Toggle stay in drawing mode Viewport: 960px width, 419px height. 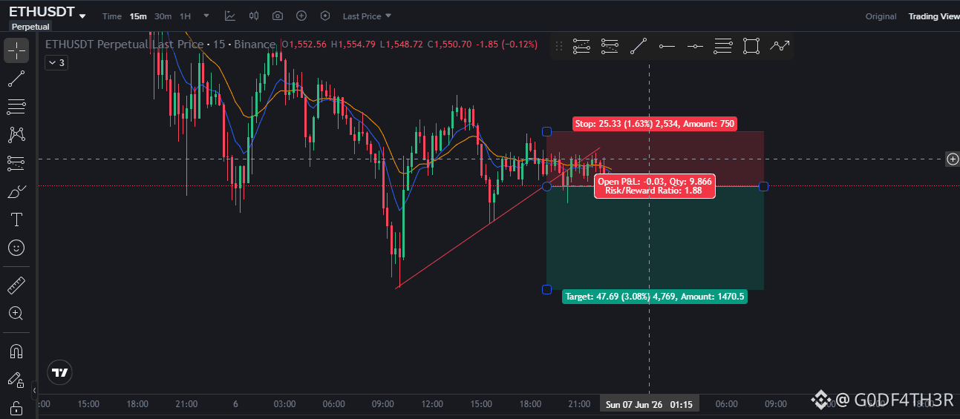[x=16, y=380]
